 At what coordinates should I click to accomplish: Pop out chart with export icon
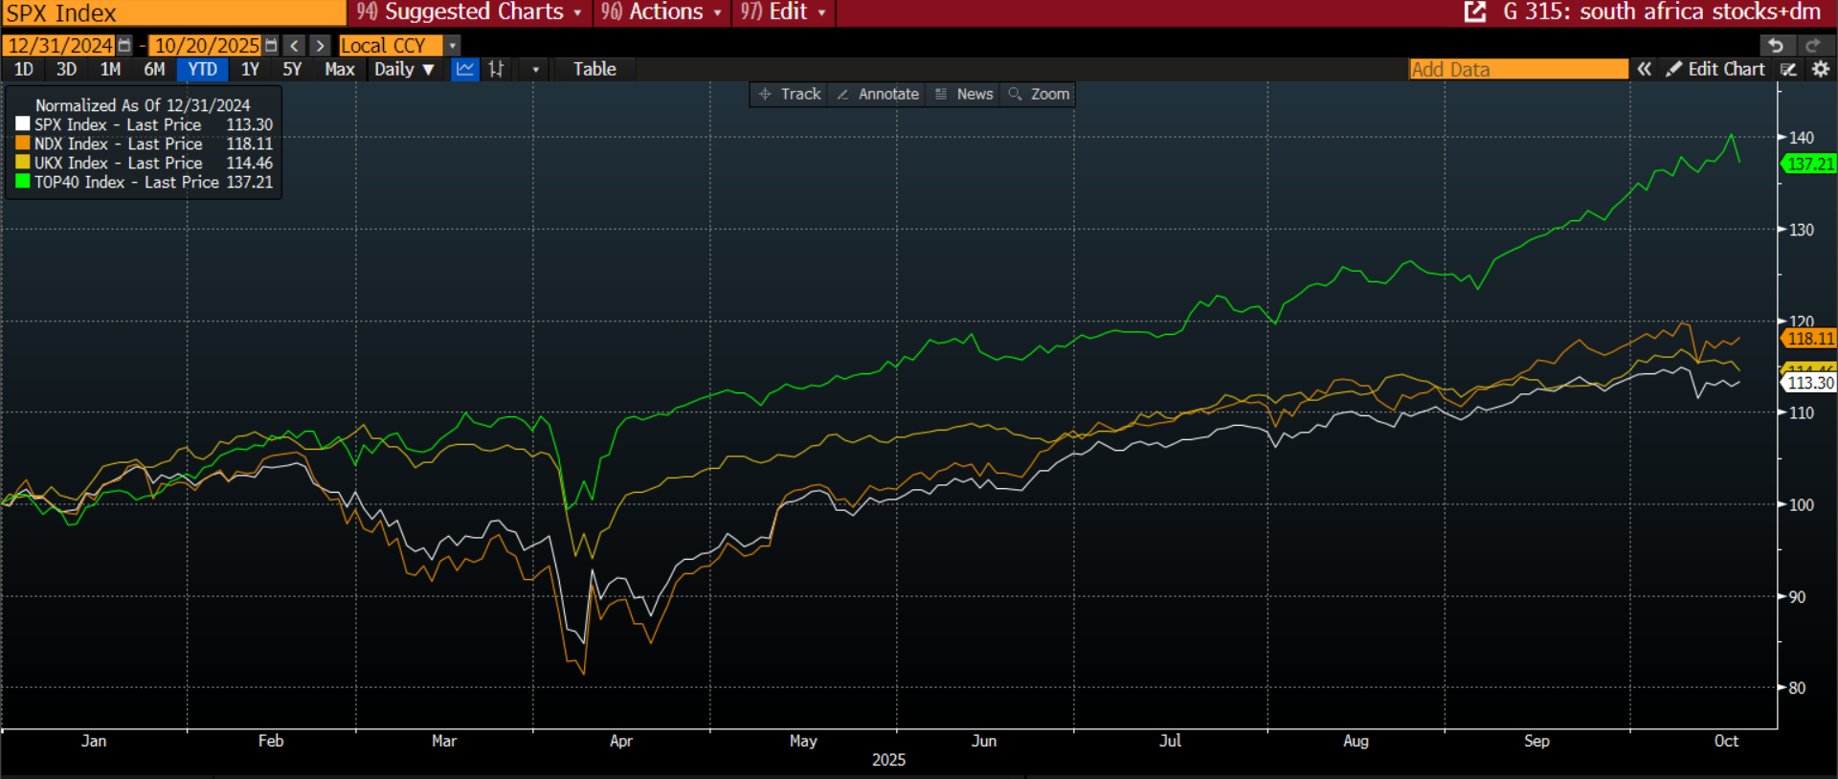click(x=1475, y=12)
